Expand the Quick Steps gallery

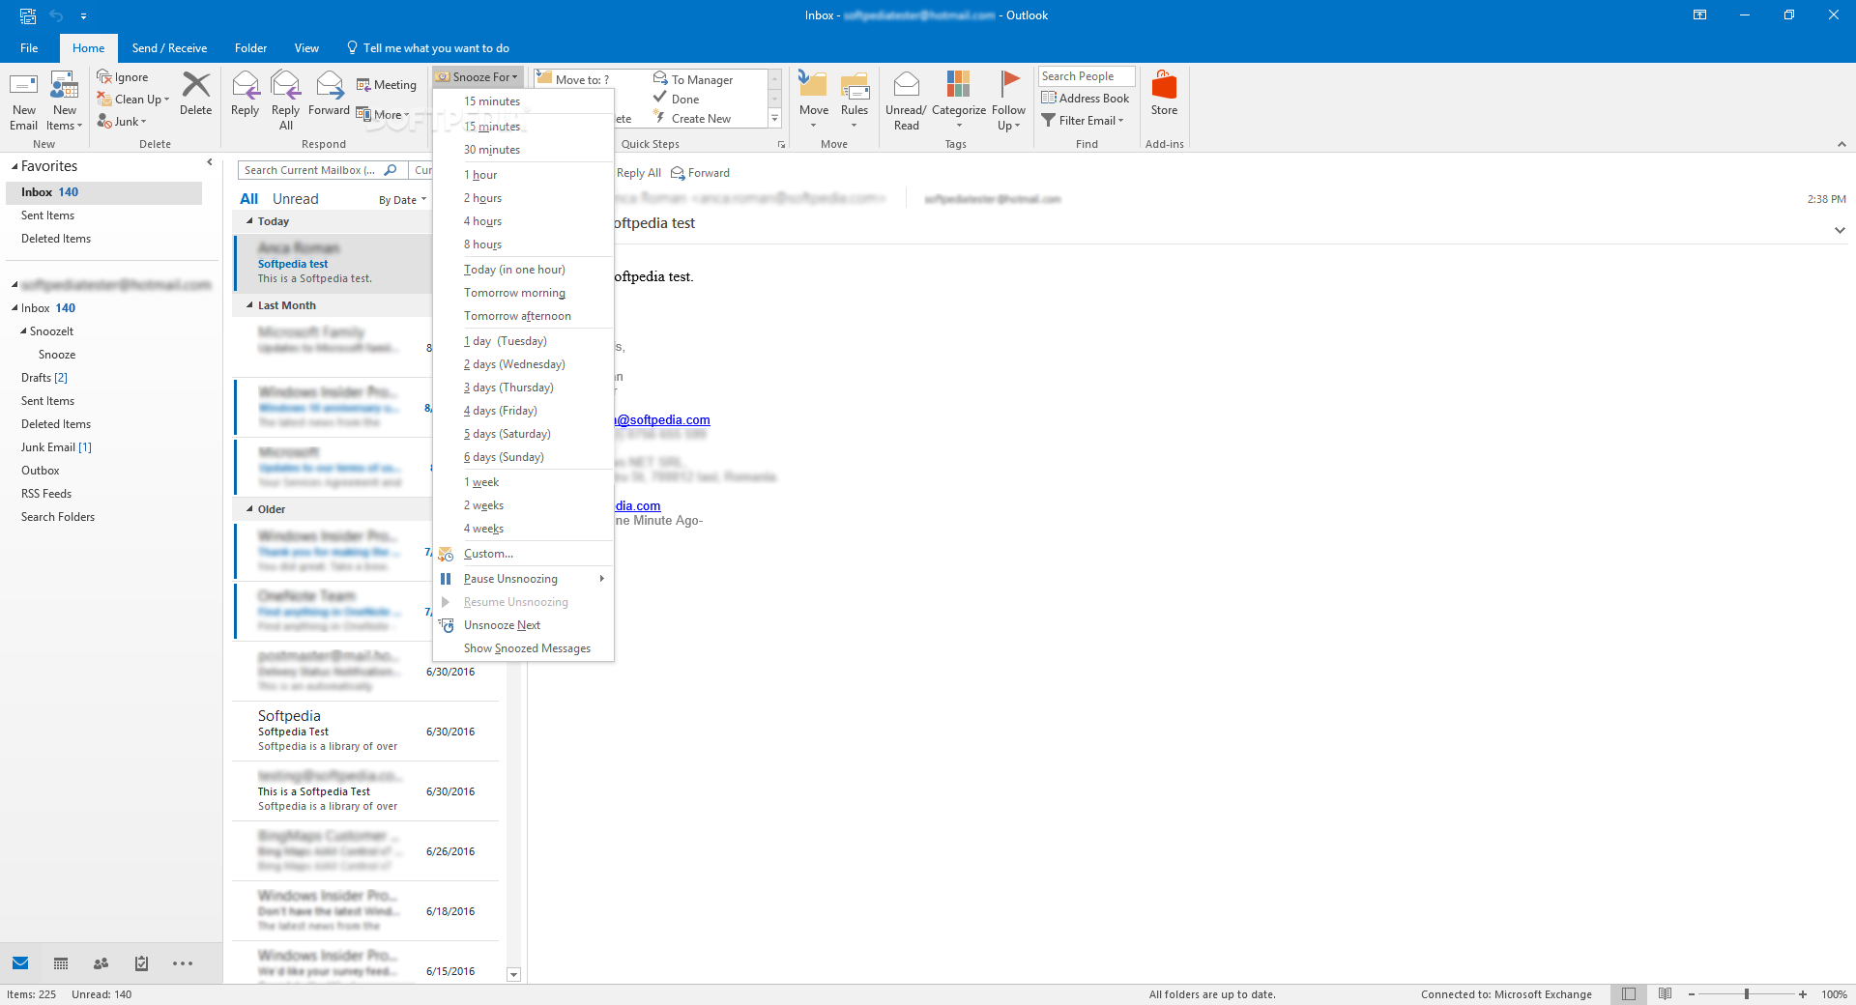774,118
